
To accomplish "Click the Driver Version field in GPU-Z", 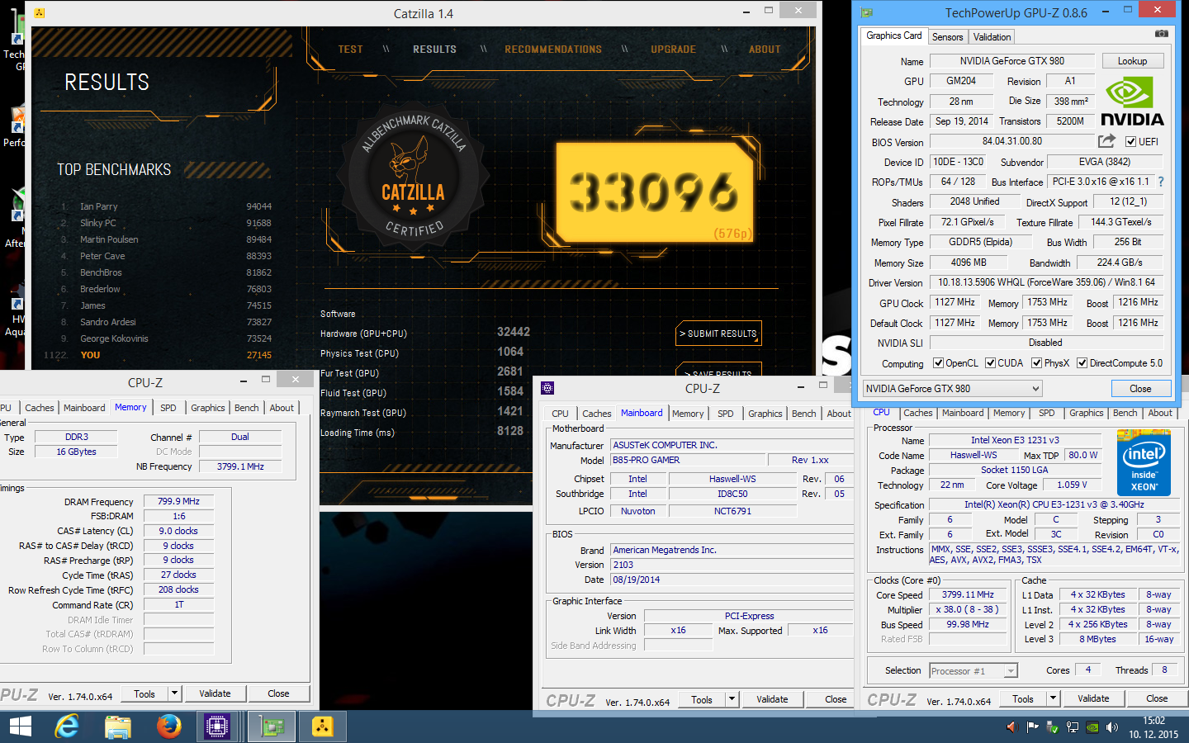I will coord(1046,282).
